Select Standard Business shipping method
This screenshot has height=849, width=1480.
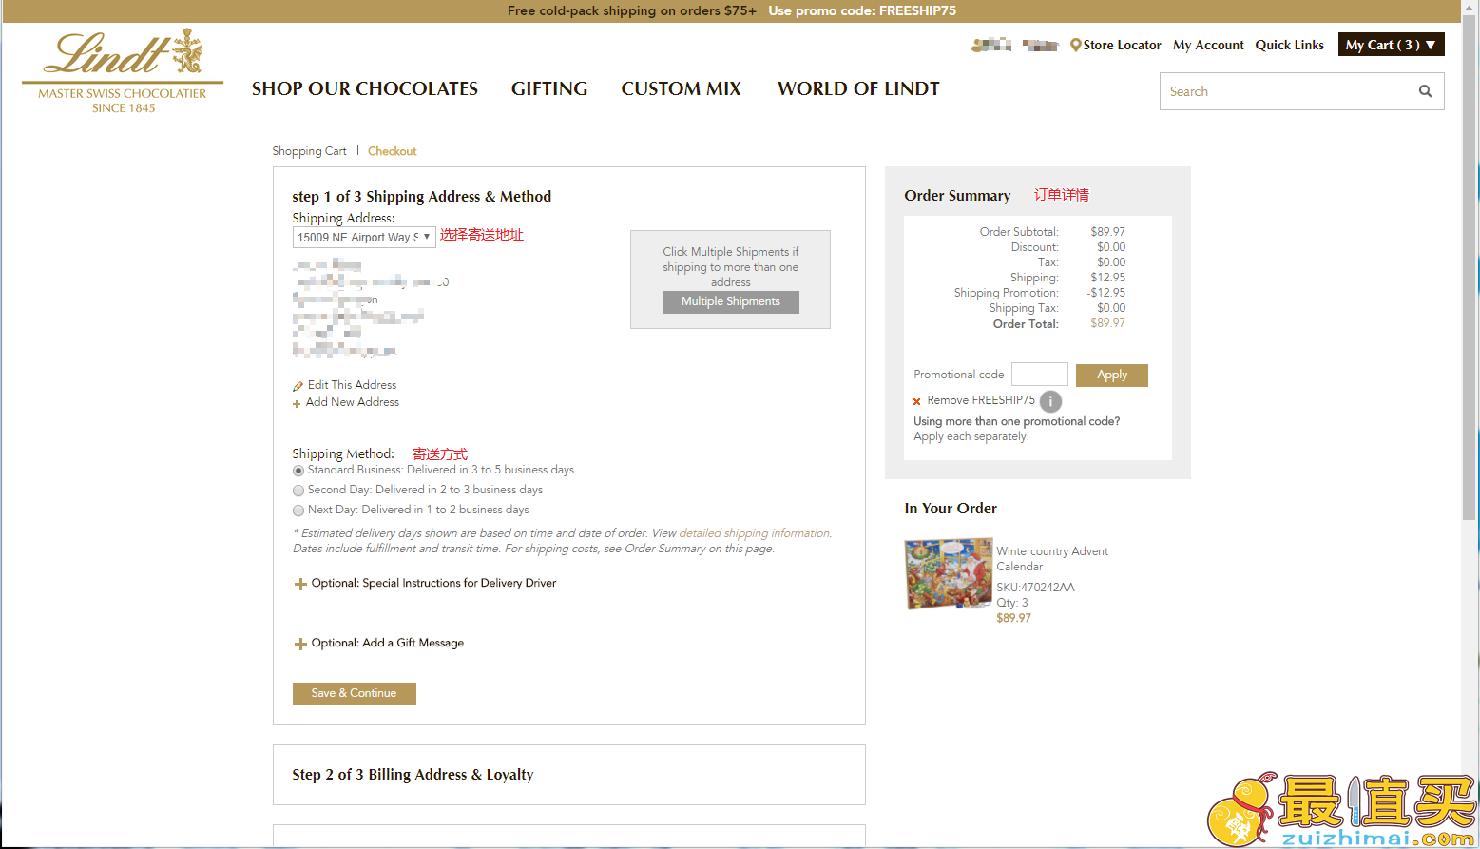tap(298, 471)
